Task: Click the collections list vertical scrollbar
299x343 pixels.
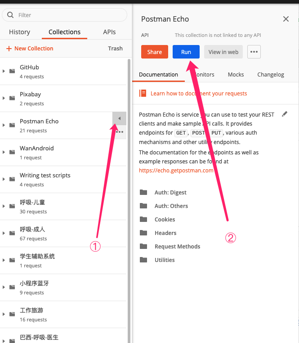Action: tap(129, 201)
